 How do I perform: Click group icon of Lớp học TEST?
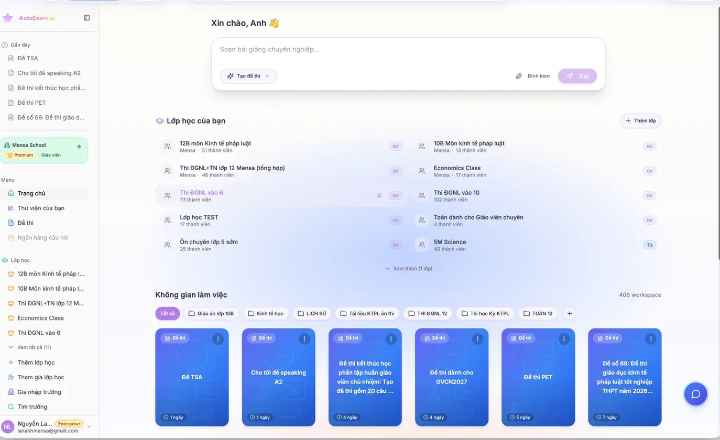tap(168, 220)
